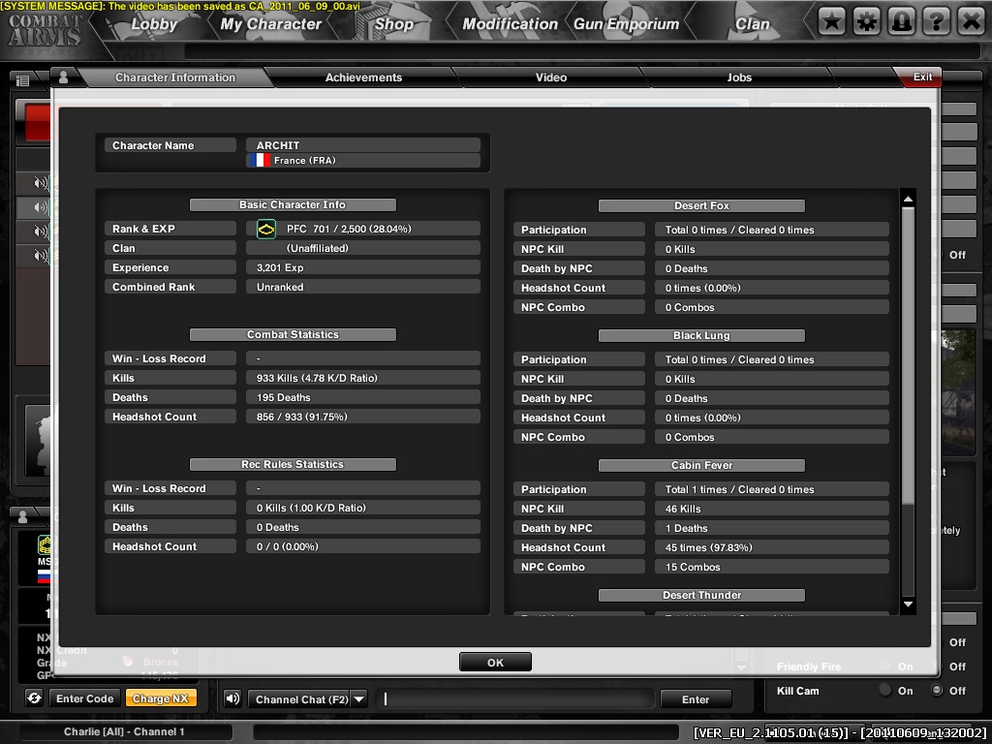Screen dimensions: 992x744
Task: Click the red Exit button
Action: click(920, 77)
